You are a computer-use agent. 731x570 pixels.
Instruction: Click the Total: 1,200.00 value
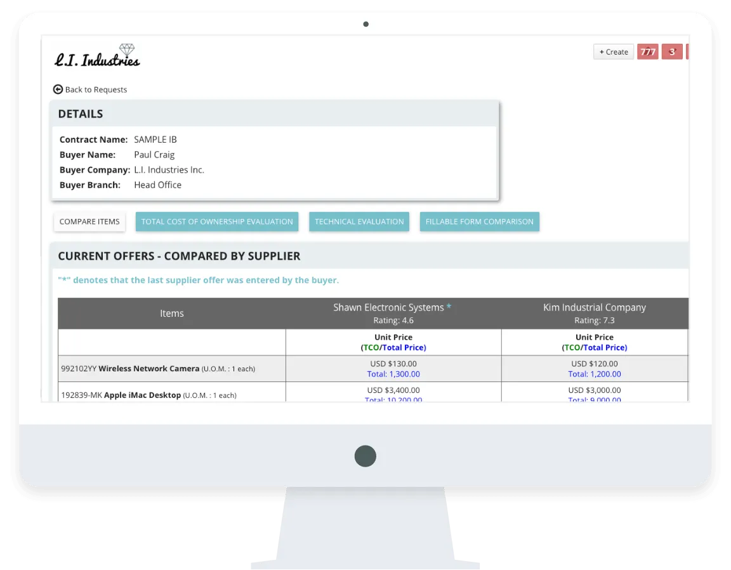coord(595,374)
